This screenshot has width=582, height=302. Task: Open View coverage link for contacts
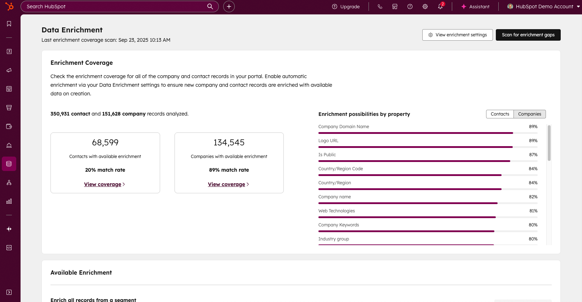click(103, 184)
